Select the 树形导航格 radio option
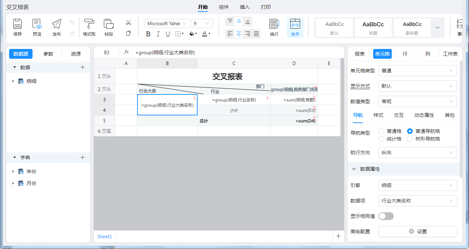469x249 pixels. [x=410, y=139]
